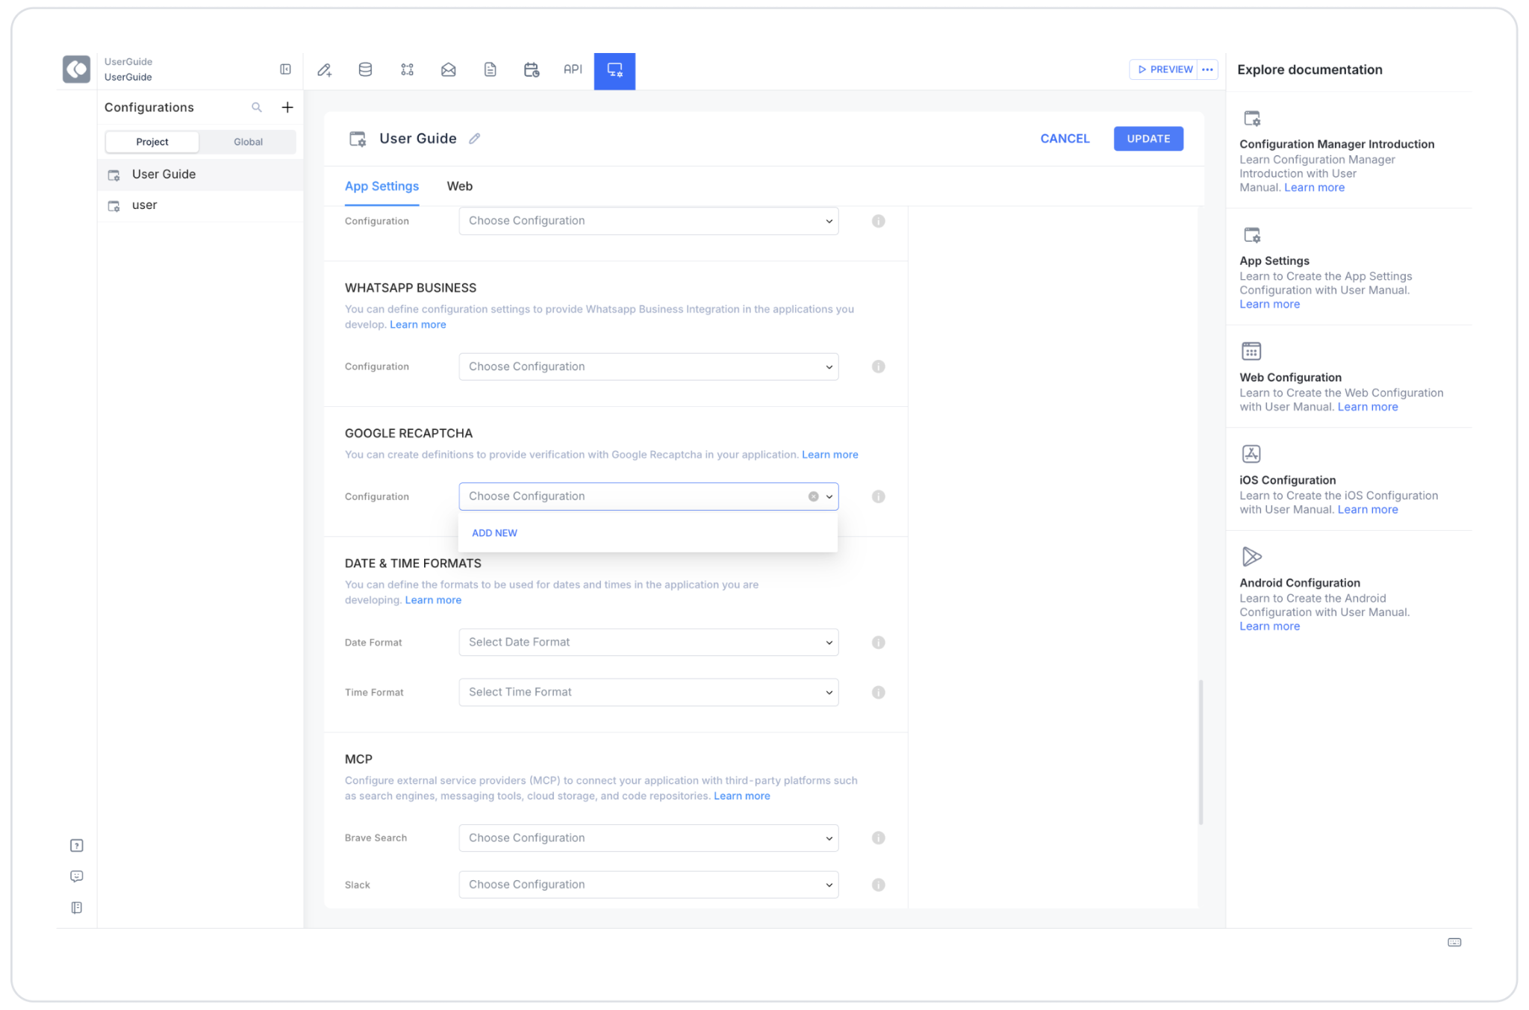Switch to the Web tab
Viewport: 1529px width, 1010px height.
459,187
